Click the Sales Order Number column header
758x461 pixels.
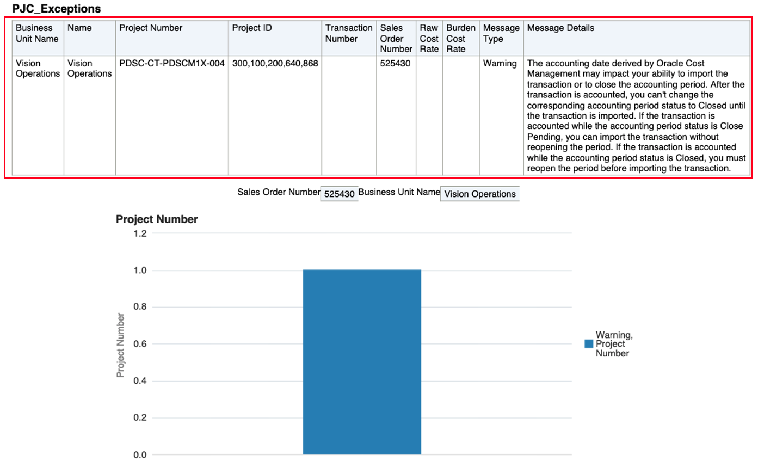[x=396, y=38]
